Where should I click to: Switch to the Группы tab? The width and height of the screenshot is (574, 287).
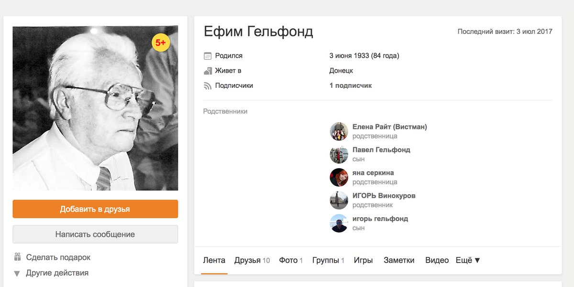click(x=326, y=260)
